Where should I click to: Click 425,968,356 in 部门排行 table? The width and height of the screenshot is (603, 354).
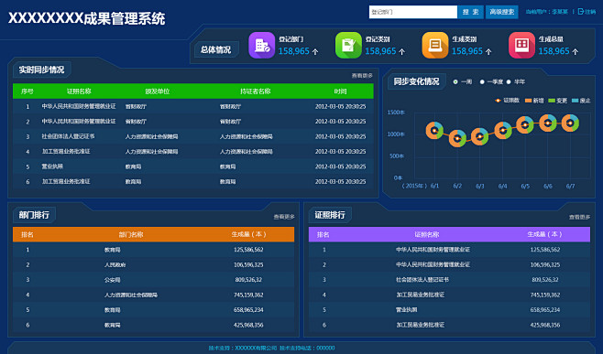click(248, 326)
